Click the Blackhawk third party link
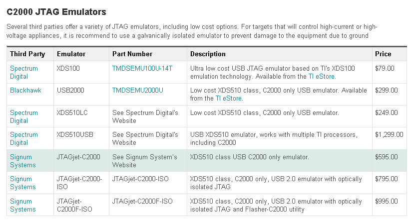The image size is (414, 221). [25, 90]
